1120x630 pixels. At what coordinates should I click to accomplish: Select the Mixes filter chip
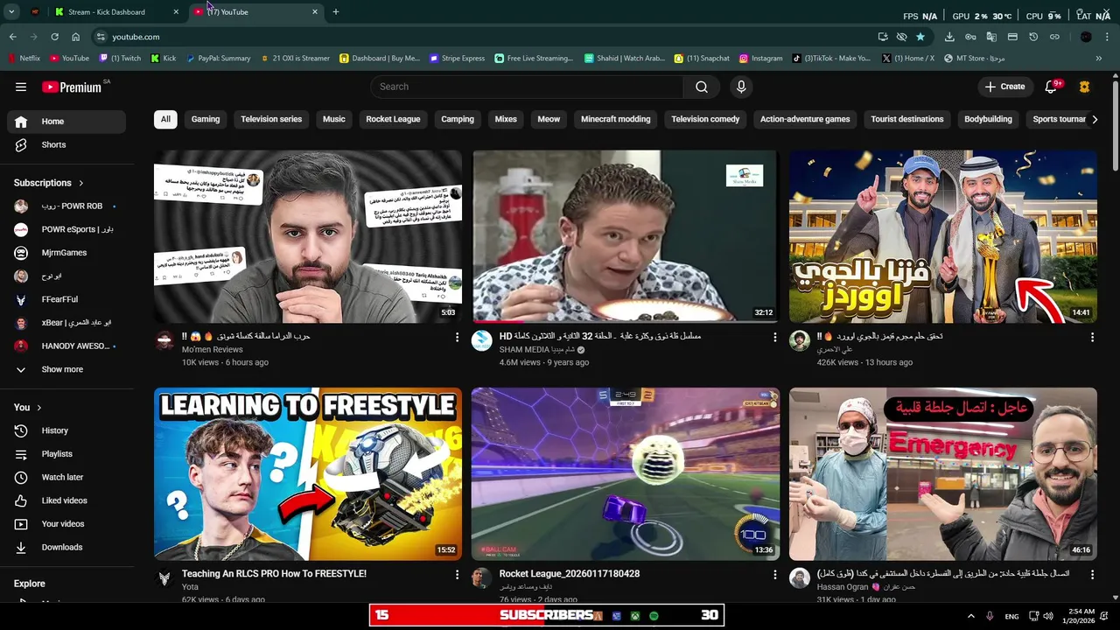[506, 119]
